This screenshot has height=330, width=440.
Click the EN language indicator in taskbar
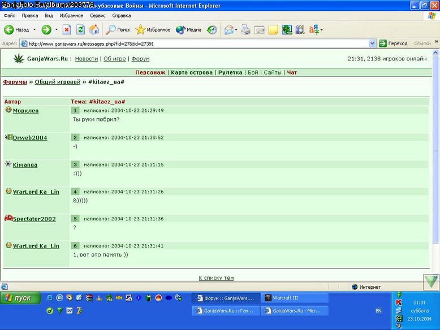coord(378,311)
